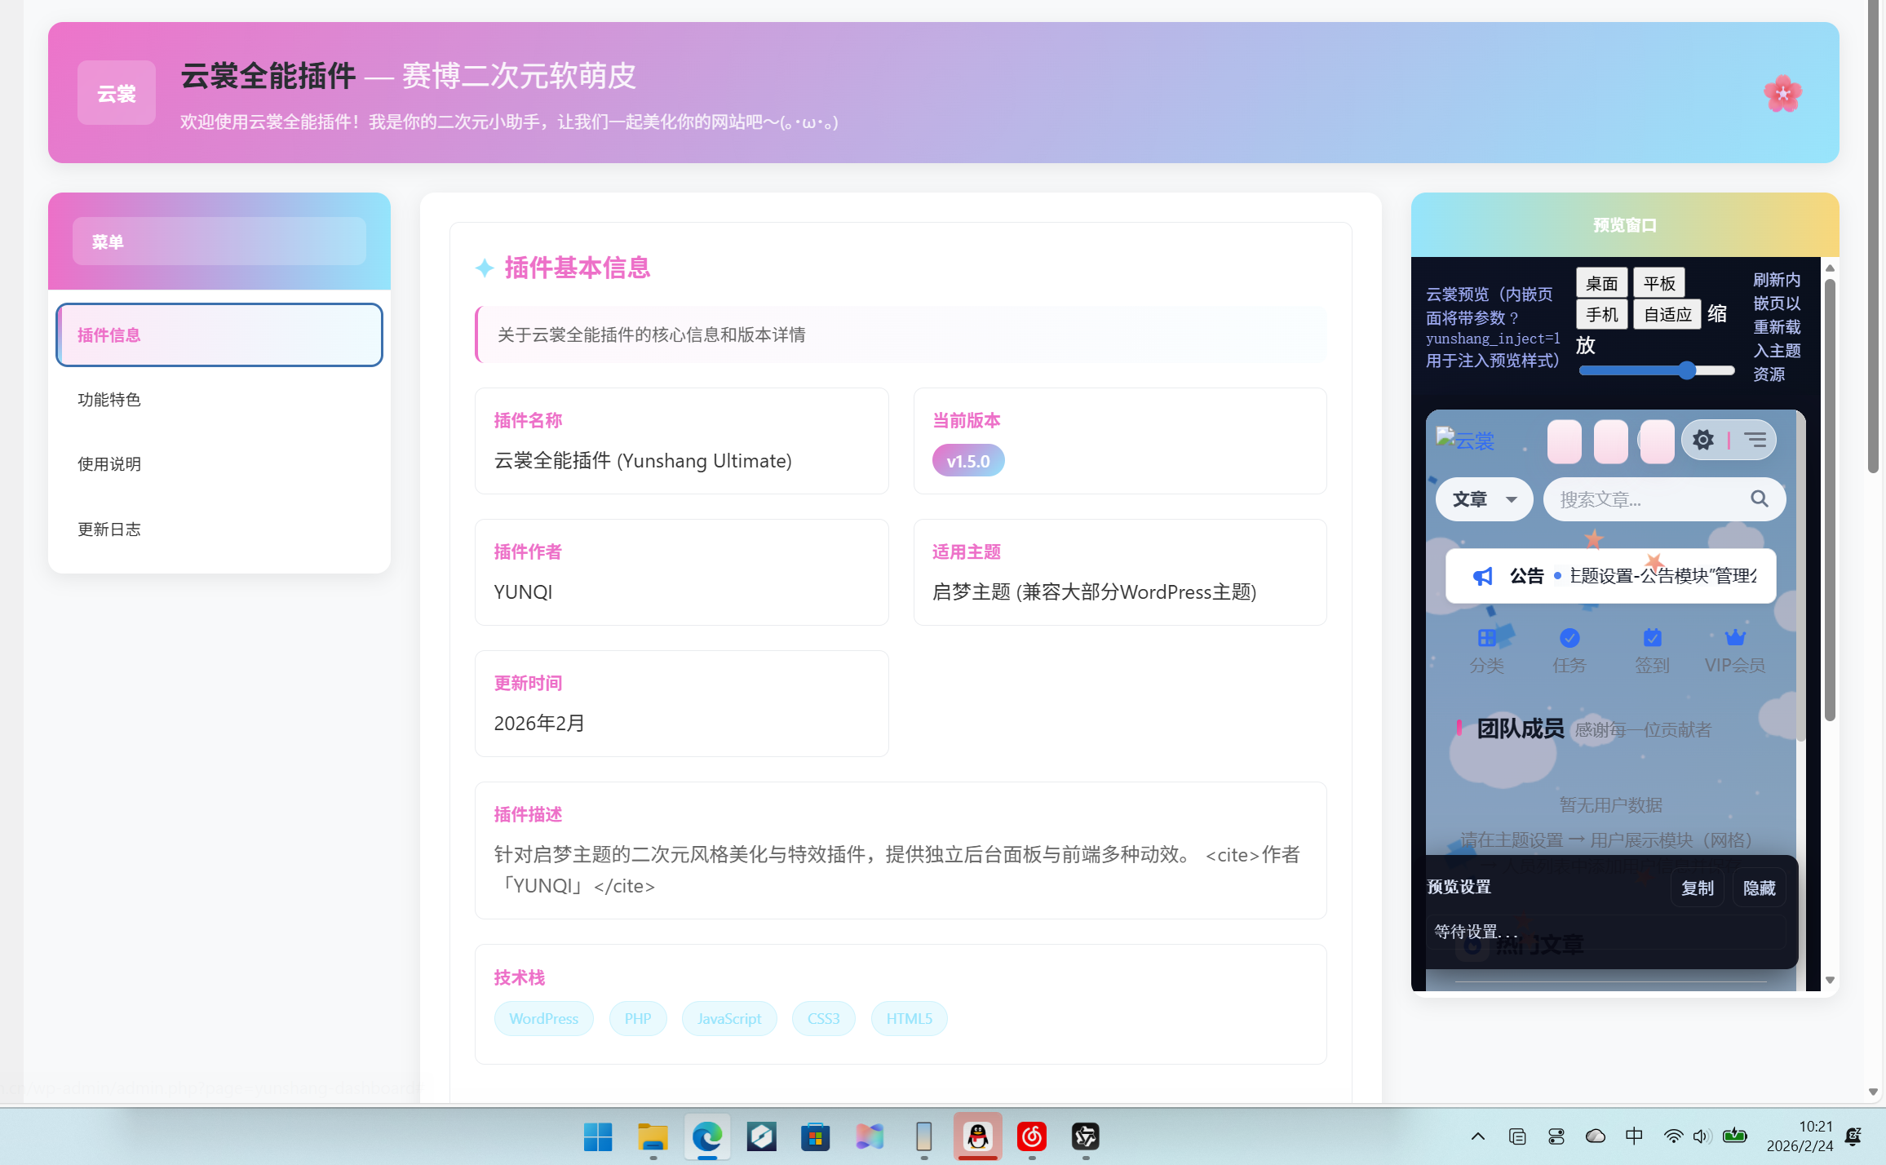
Task: Click the search magnifier icon in preview
Action: [1760, 498]
